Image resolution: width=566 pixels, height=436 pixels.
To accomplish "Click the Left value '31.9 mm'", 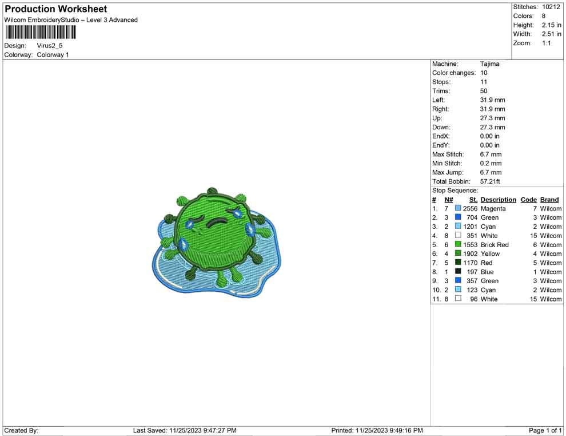I will click(492, 100).
